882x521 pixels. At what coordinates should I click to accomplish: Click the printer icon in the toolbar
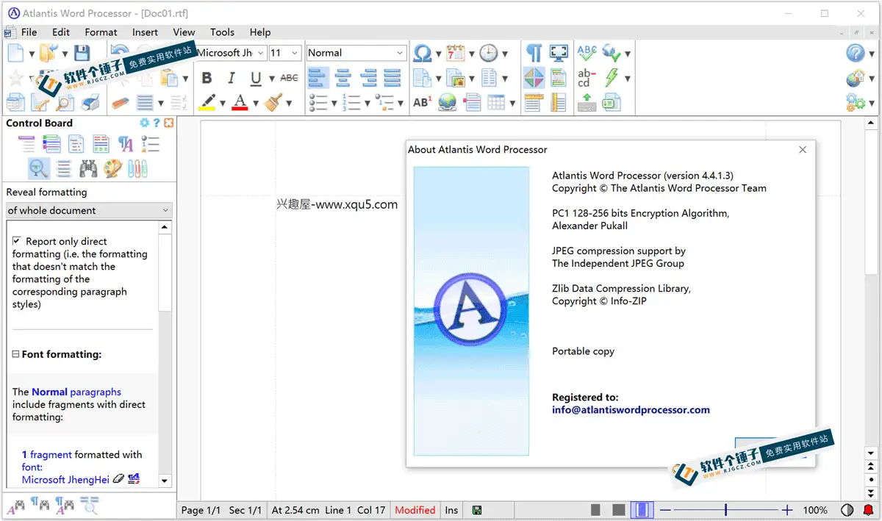89,103
